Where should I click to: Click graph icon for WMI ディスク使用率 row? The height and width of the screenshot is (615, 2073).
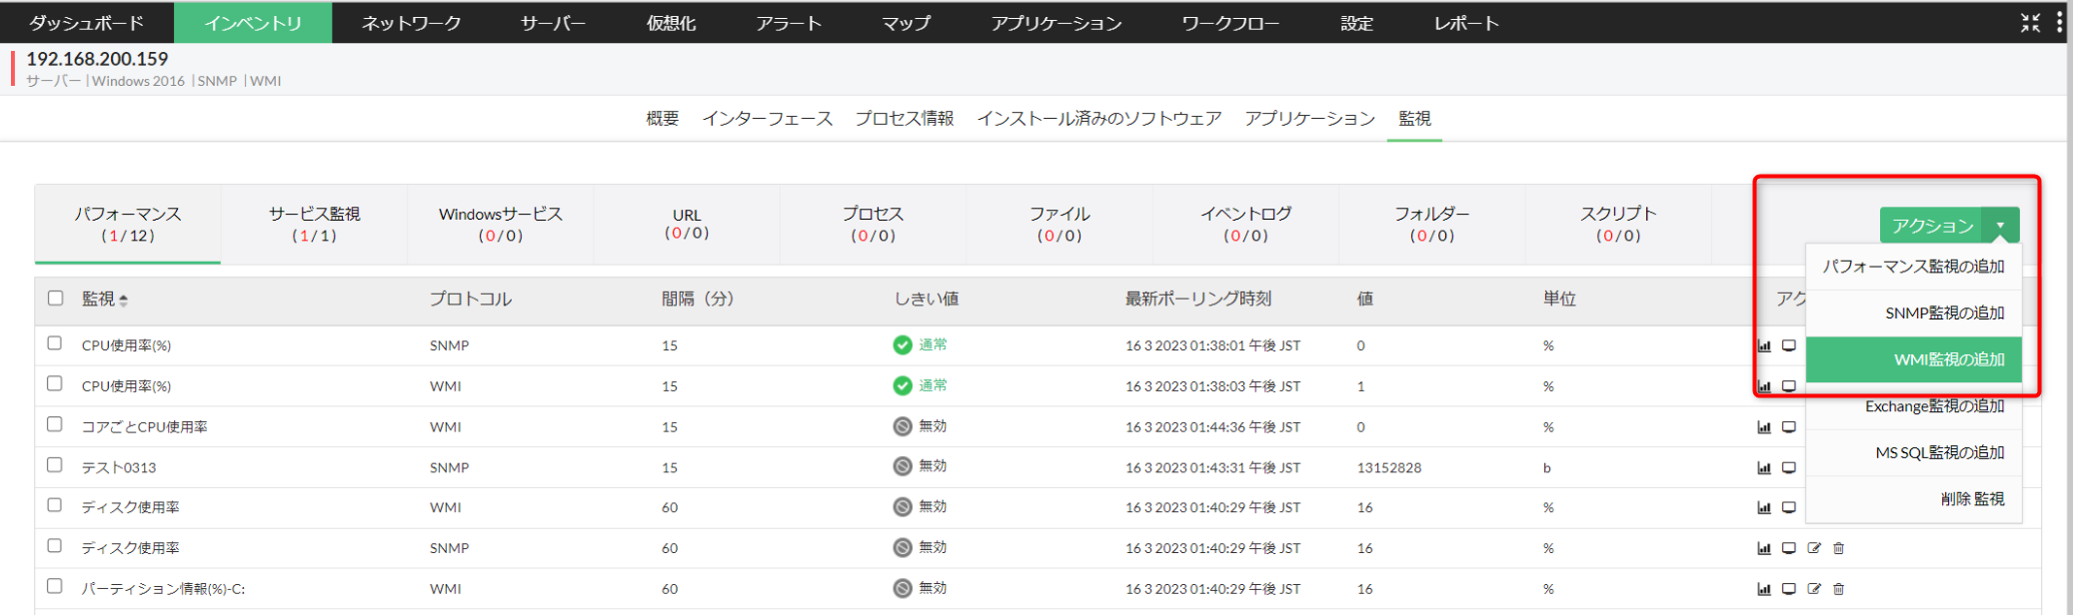click(1764, 508)
